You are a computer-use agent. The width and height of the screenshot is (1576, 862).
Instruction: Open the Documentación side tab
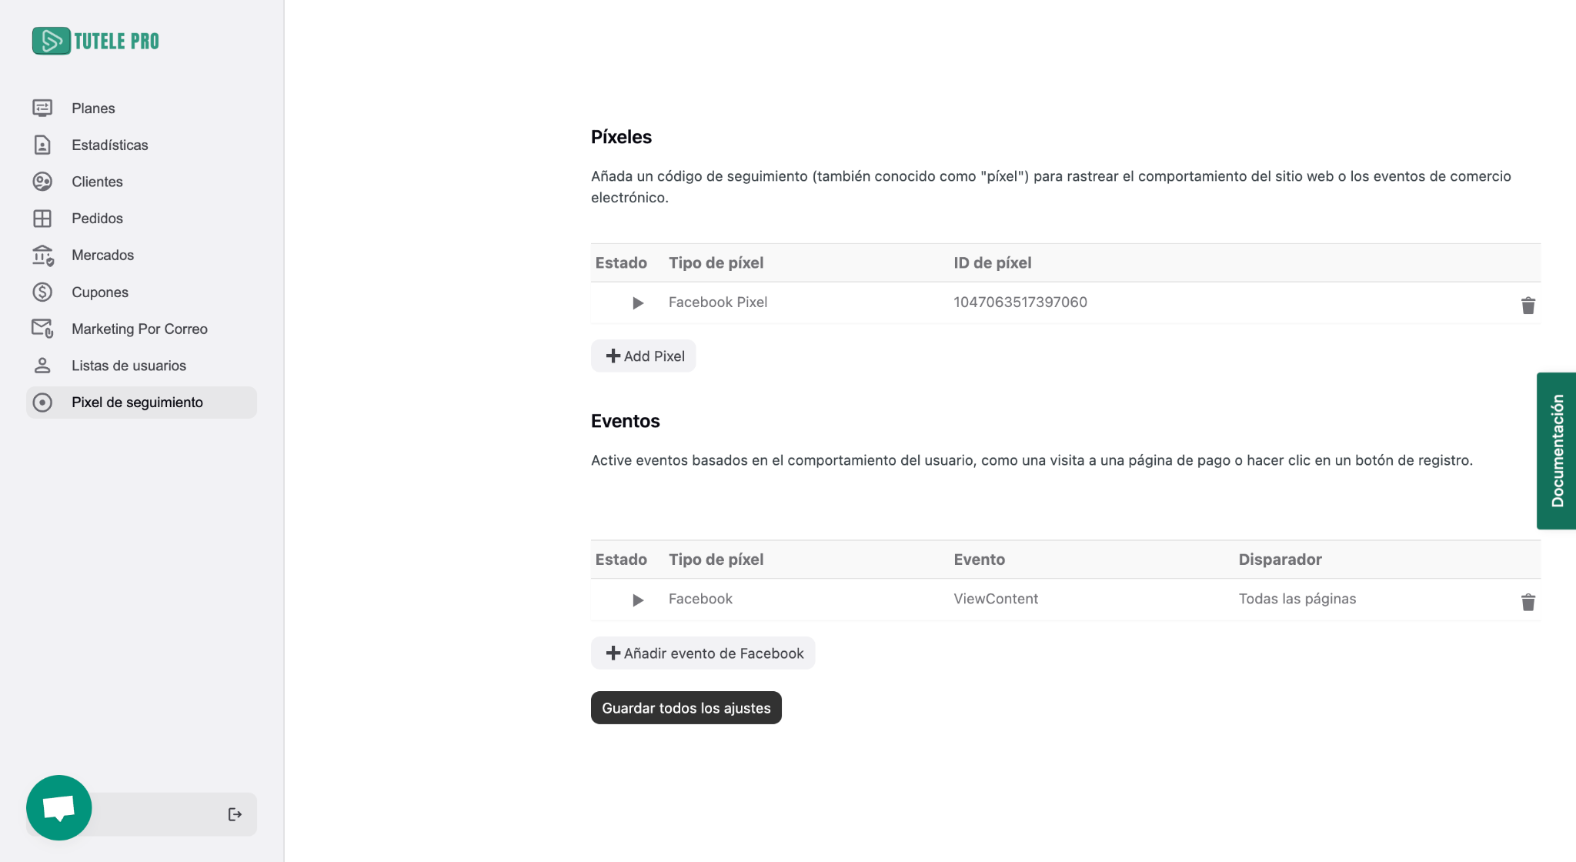(1556, 451)
